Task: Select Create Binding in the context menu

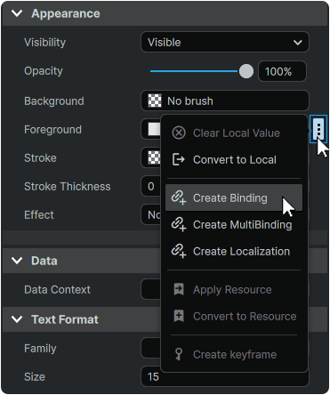Action: (x=234, y=197)
